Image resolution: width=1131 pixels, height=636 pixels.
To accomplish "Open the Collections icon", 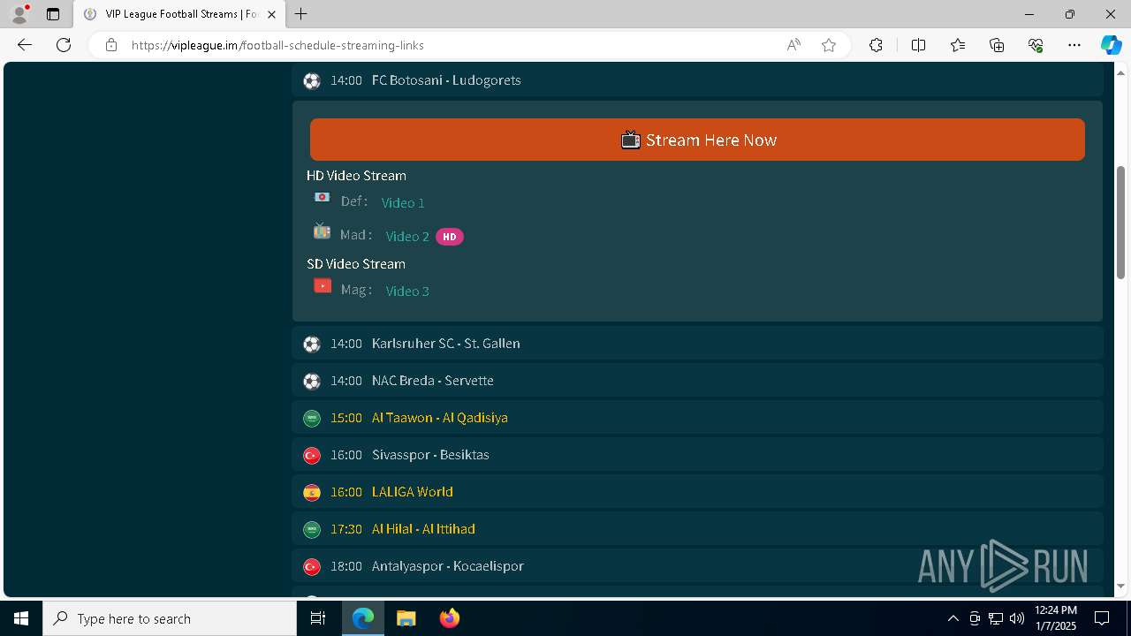I will (997, 45).
